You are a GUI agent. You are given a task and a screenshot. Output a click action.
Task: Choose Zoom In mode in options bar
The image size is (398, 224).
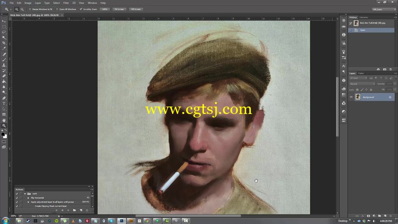tap(16, 9)
